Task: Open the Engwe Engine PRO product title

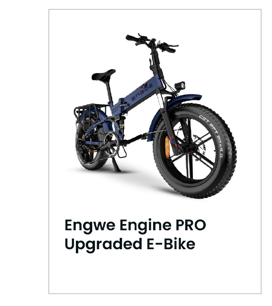Action: (x=135, y=234)
